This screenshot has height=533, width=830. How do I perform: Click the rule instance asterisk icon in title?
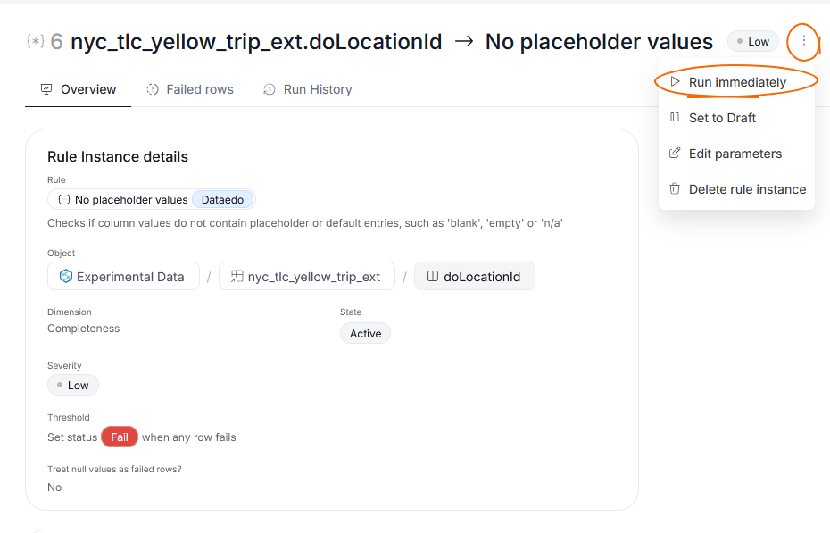click(36, 41)
